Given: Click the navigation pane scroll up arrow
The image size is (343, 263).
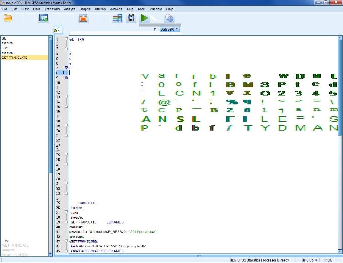Looking at the screenshot, I should tap(51, 38).
